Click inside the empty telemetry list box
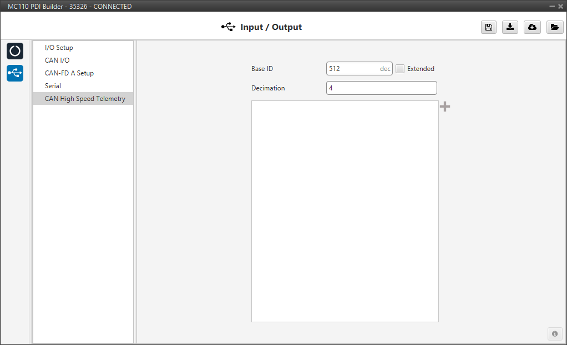567x345 pixels. pos(345,211)
